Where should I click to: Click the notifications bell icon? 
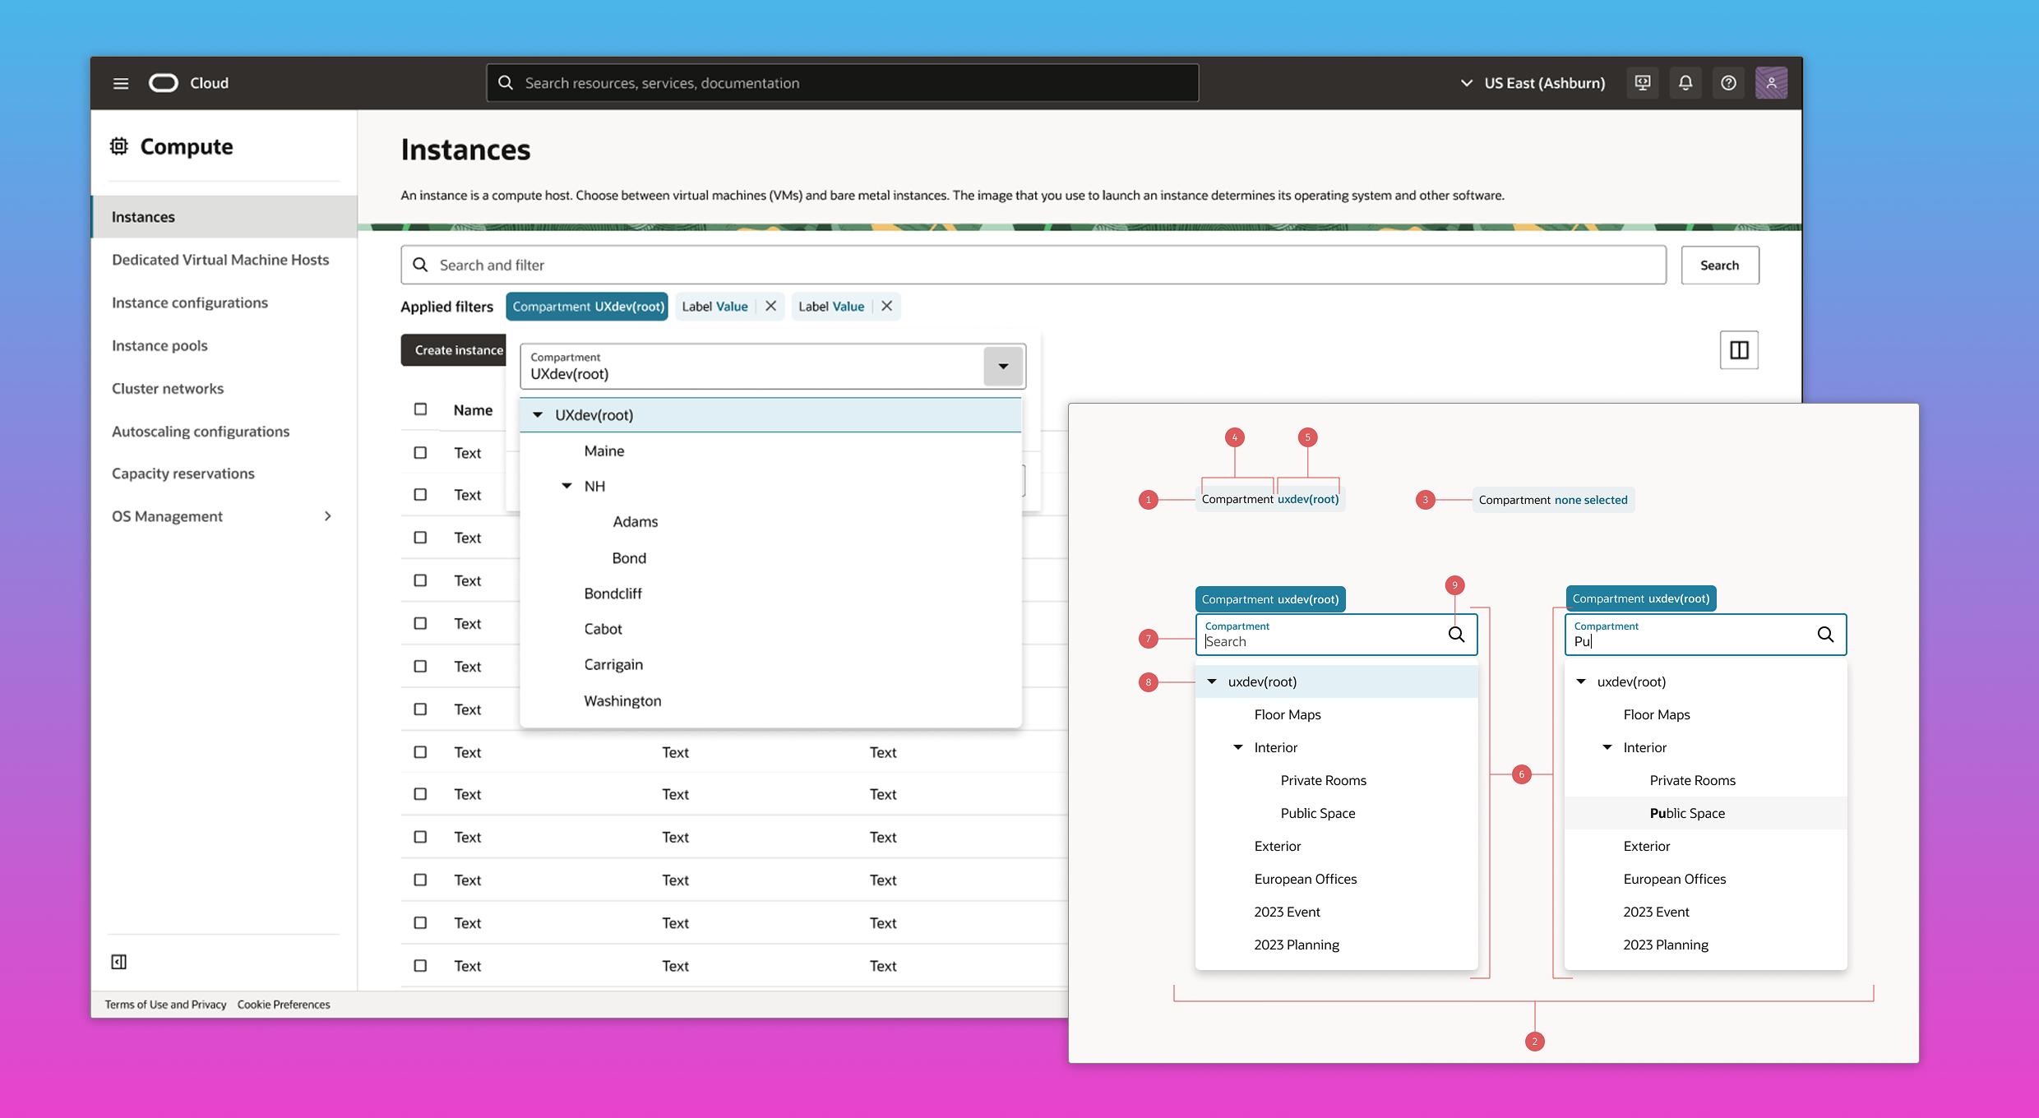point(1685,83)
